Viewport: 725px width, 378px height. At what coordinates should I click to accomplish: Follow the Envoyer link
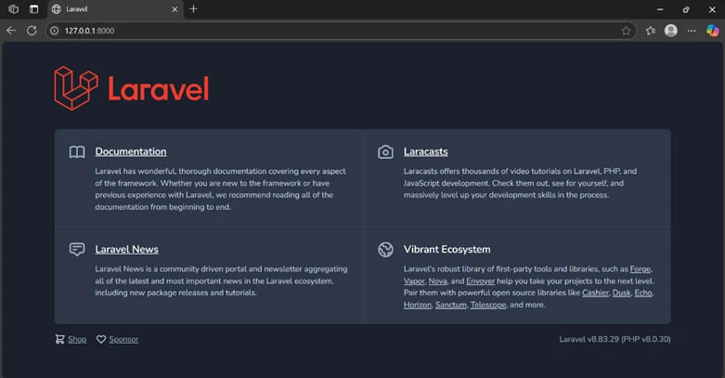481,281
